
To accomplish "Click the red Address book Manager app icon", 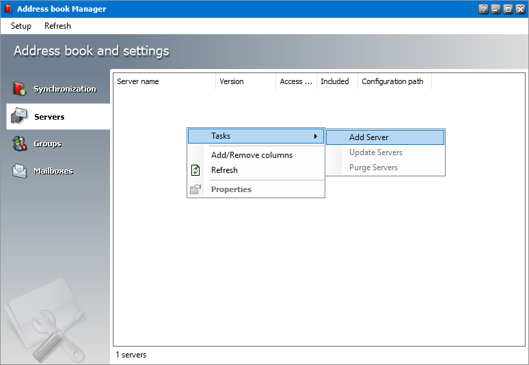I will pyautogui.click(x=8, y=9).
